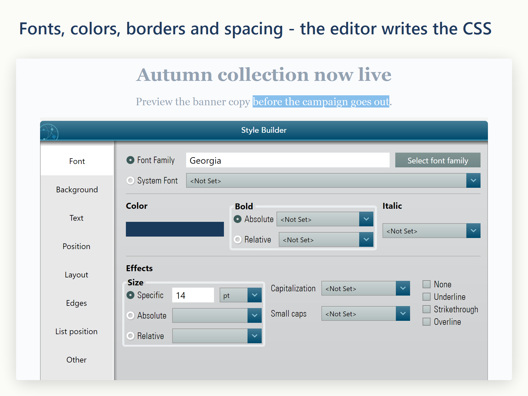Click the 'Style Builder' title text
The width and height of the screenshot is (528, 396).
click(264, 130)
